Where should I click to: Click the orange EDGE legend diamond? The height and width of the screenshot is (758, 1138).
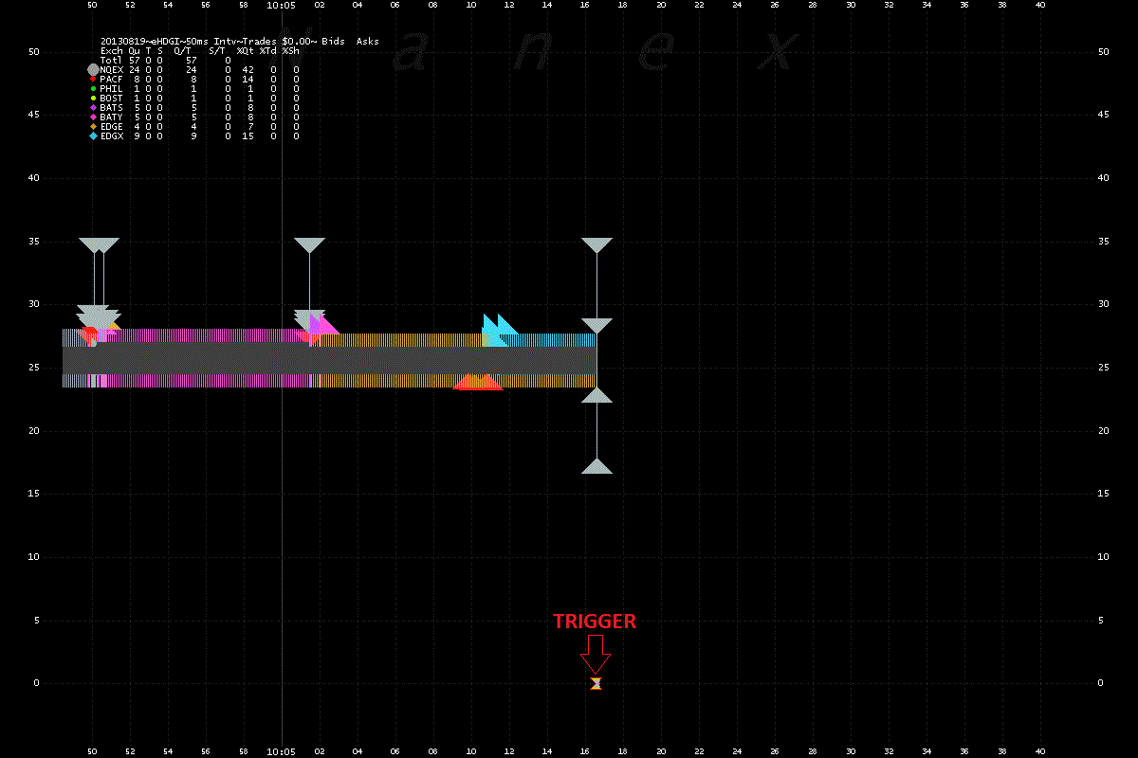pyautogui.click(x=93, y=126)
